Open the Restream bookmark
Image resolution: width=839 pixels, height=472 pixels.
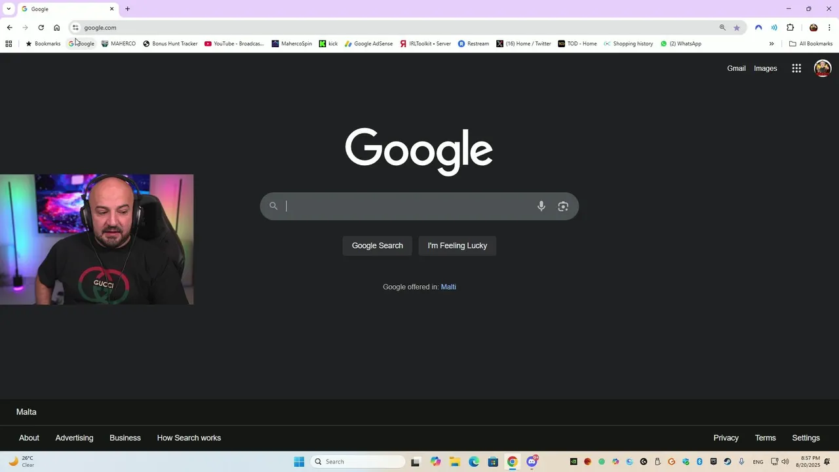[473, 44]
